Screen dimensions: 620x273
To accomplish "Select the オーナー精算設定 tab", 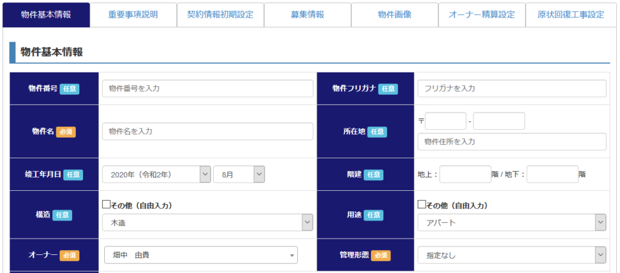I will point(482,14).
